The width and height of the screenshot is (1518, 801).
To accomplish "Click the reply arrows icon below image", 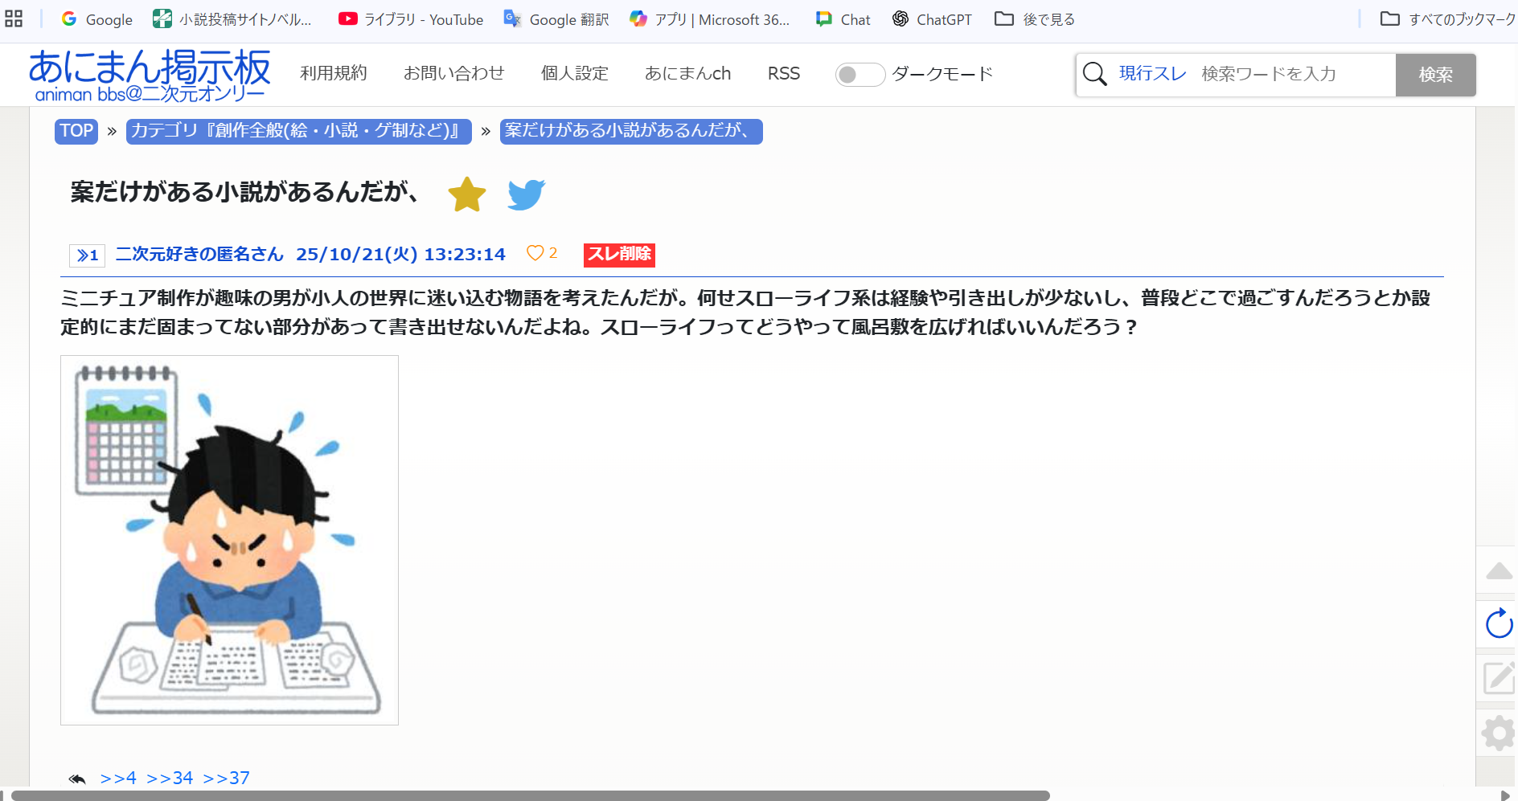I will coord(77,779).
